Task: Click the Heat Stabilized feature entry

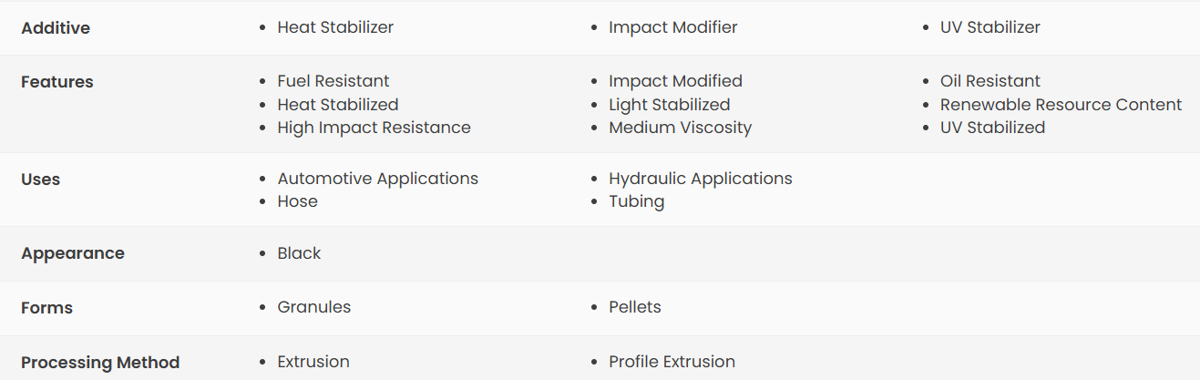Action: (338, 105)
